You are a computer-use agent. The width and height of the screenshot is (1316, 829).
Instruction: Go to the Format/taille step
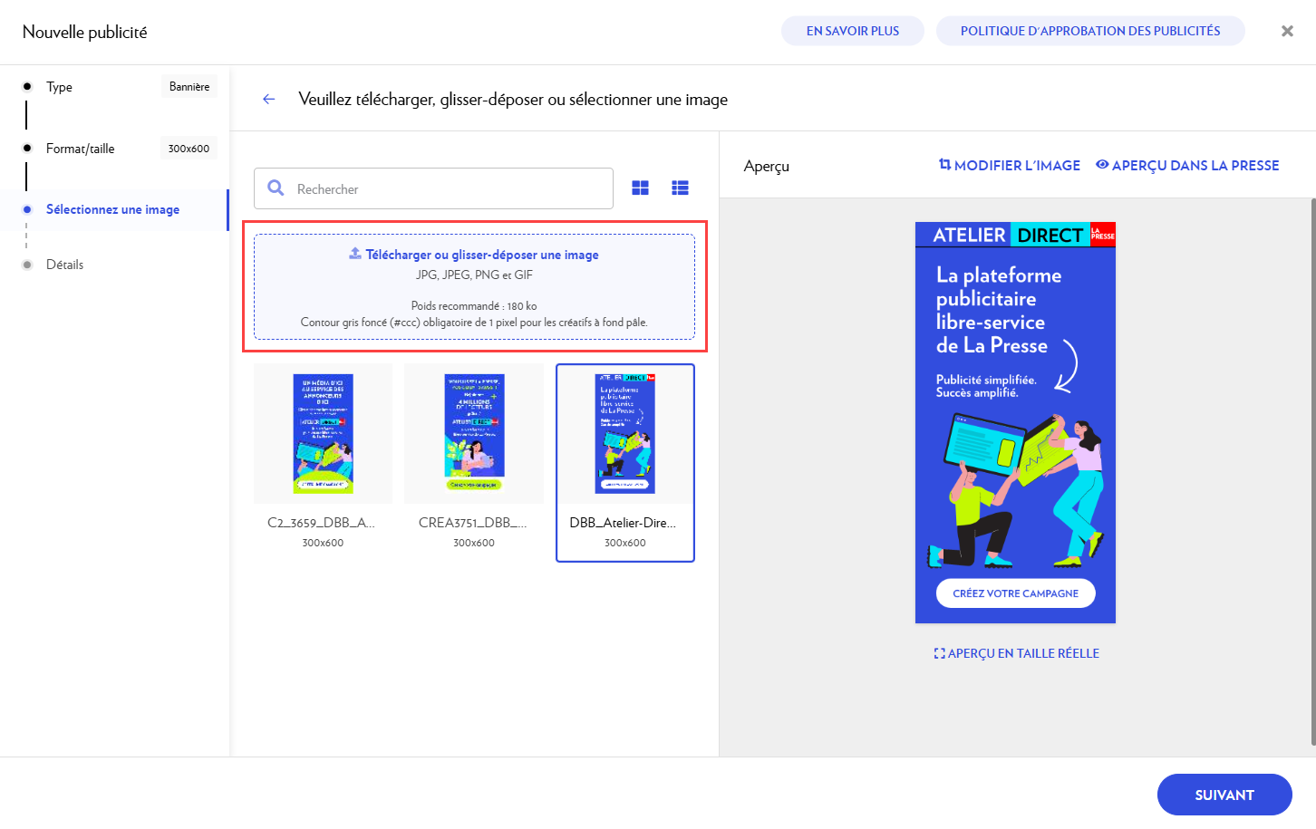[81, 149]
